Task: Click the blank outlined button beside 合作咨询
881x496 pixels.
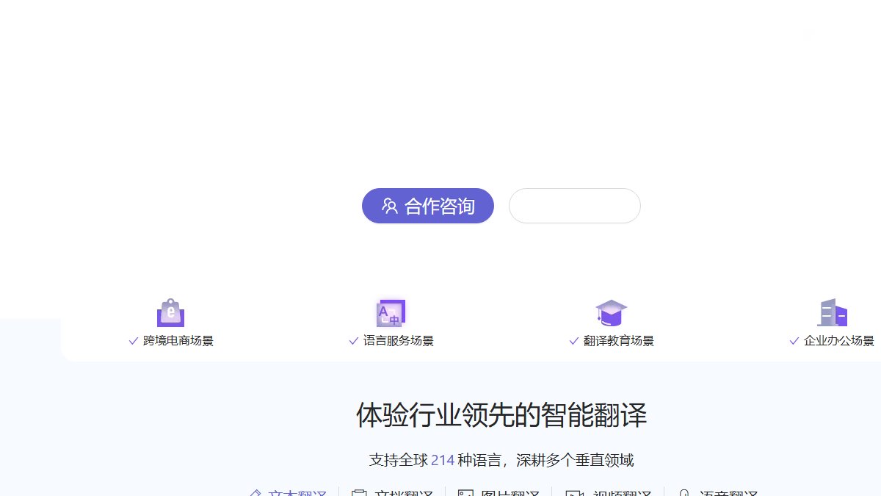Action: coord(575,206)
